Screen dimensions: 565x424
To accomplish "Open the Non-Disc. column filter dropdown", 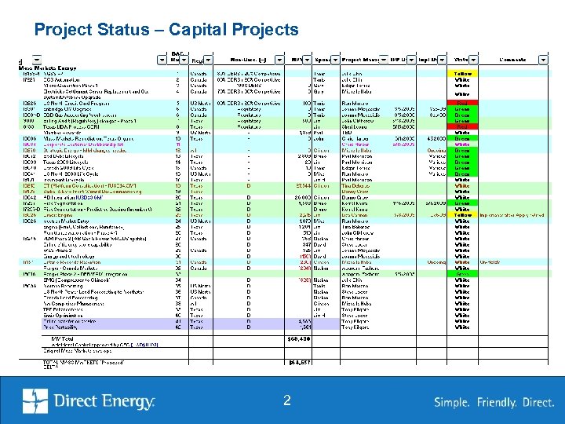I will pyautogui.click(x=279, y=60).
